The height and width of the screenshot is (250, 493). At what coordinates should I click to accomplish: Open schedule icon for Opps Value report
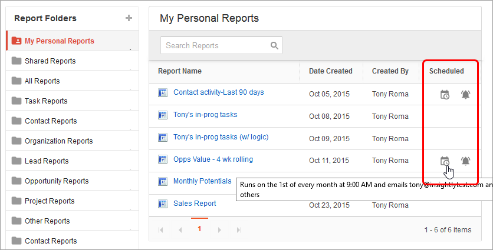(445, 161)
